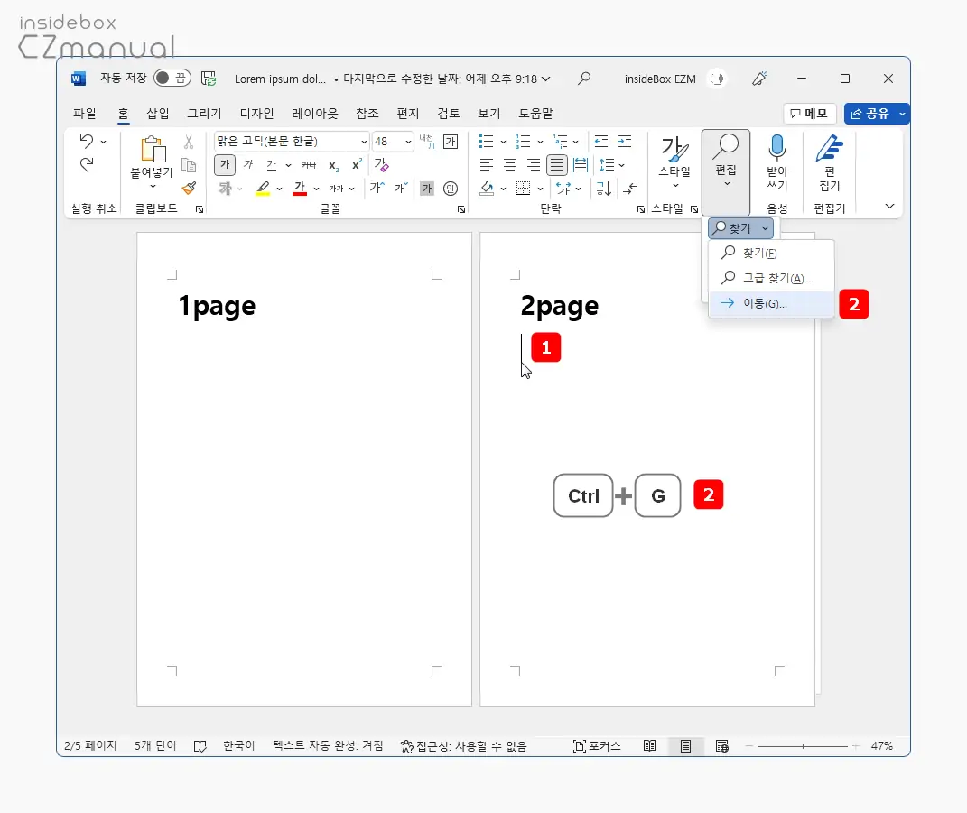Open the 편집 editing group button
This screenshot has width=967, height=813.
[x=725, y=171]
